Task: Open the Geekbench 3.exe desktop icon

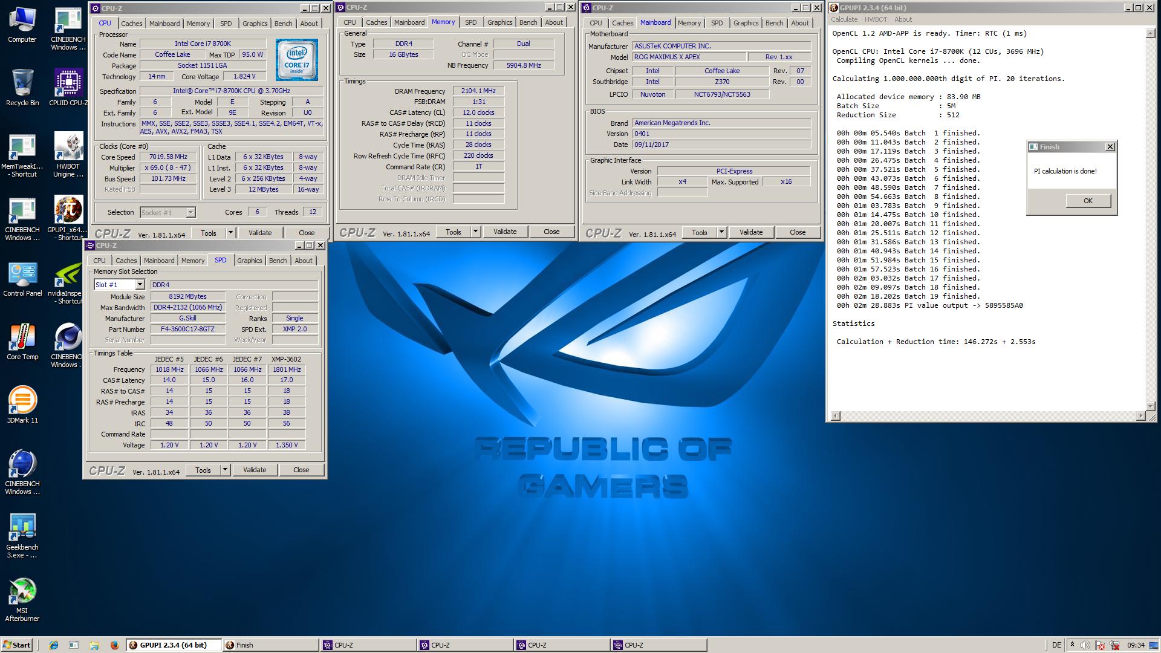Action: 22,536
